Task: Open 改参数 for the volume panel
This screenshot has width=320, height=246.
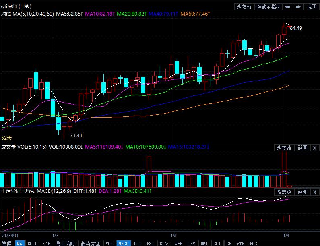Action: tap(283, 148)
